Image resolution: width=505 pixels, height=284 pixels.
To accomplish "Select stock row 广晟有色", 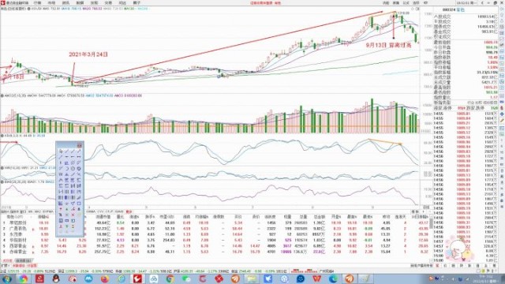I will [215, 228].
